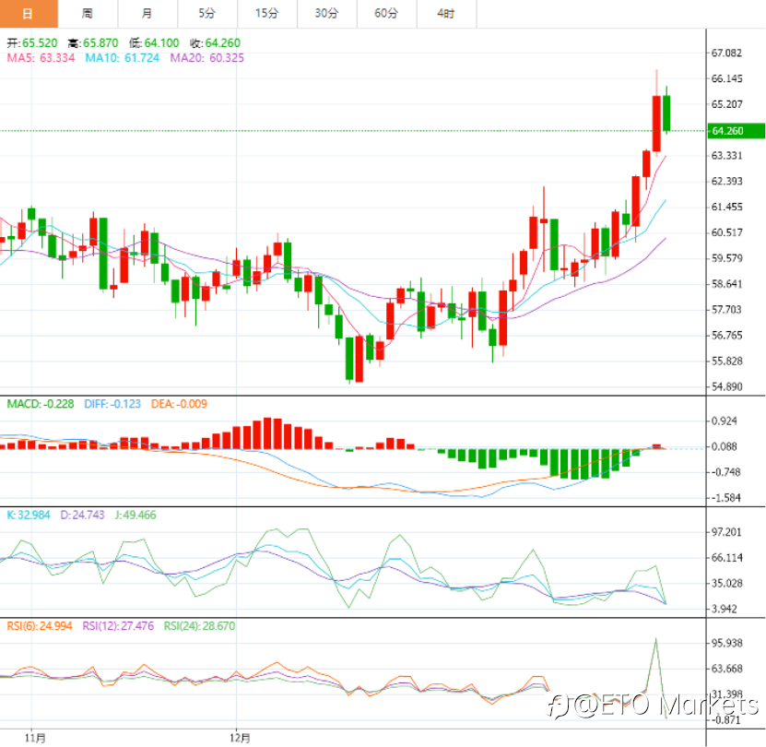Click the 63.331 price axis label
Screen dimensions: 766x747
click(727, 156)
